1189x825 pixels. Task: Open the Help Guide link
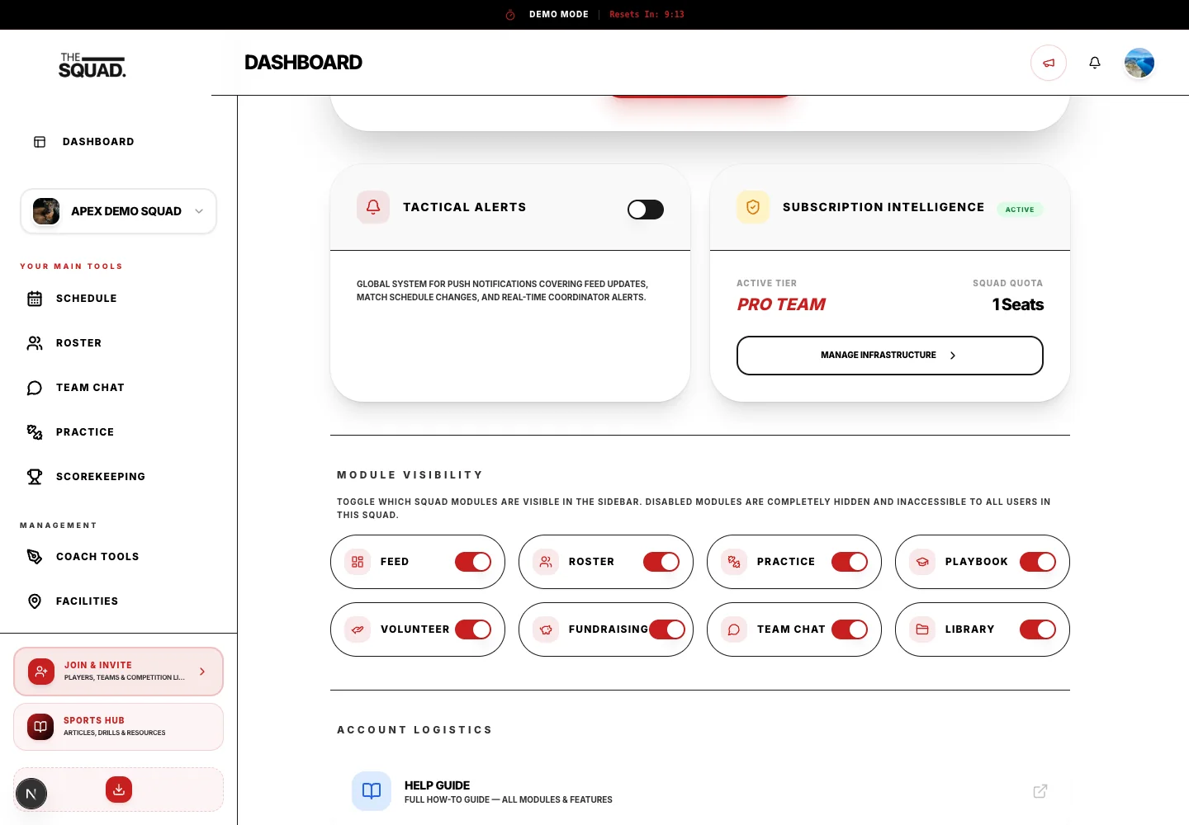(x=700, y=791)
